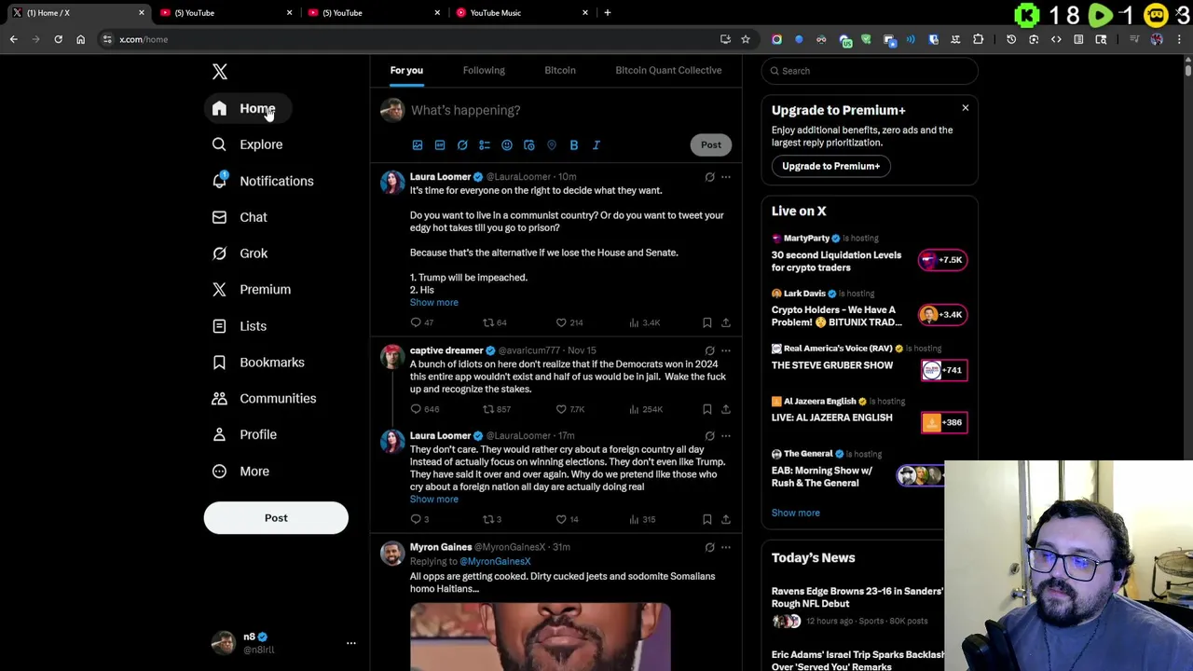Viewport: 1193px width, 671px height.
Task: Expand the More menu in the sidebar
Action: click(x=240, y=472)
